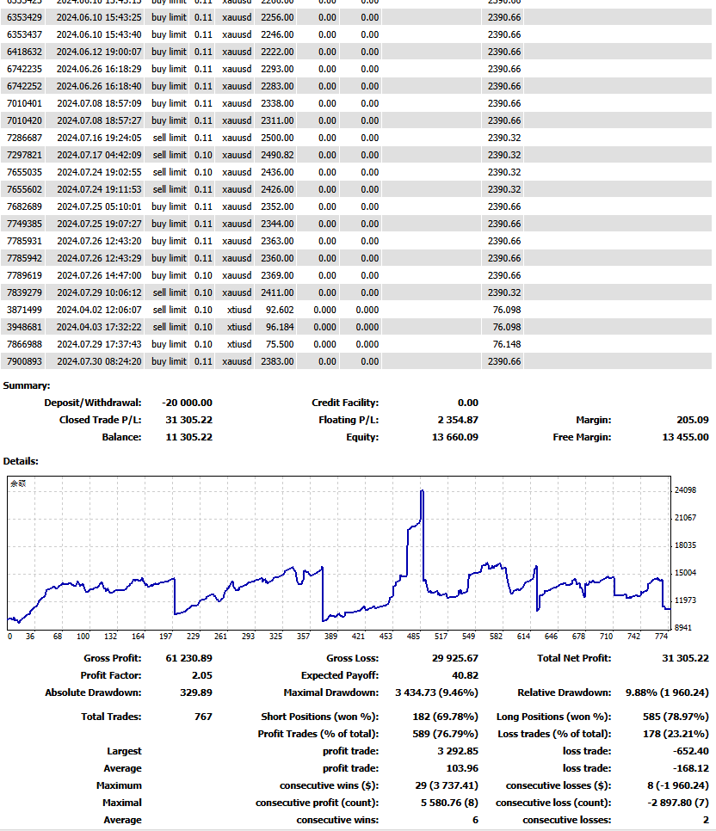Click Long Positions value 585 (78.97%)
The image size is (716, 831).
click(x=676, y=717)
